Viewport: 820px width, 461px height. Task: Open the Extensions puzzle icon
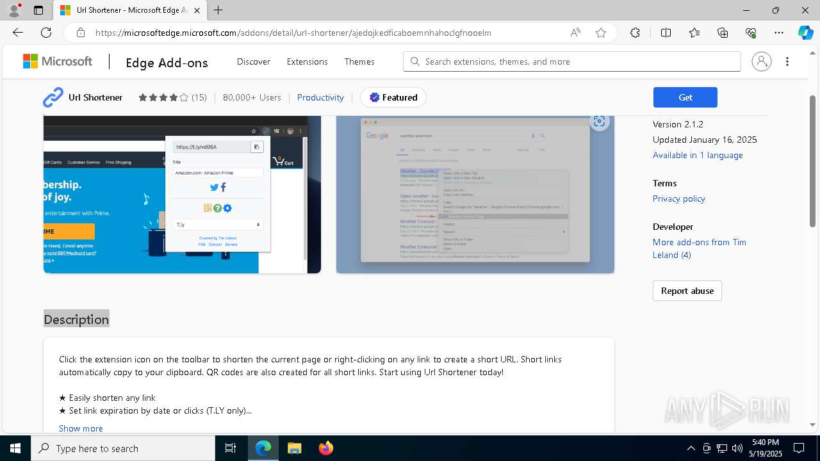[635, 33]
